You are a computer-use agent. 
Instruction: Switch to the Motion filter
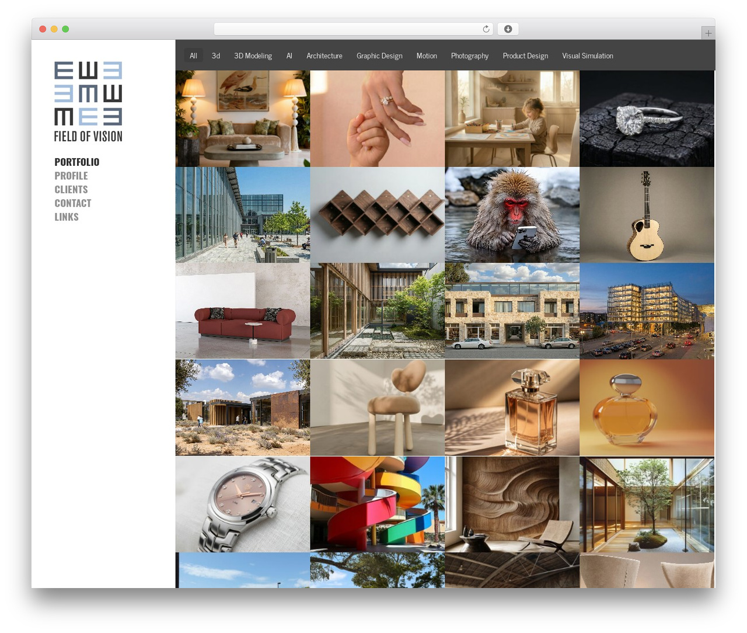[x=427, y=55]
